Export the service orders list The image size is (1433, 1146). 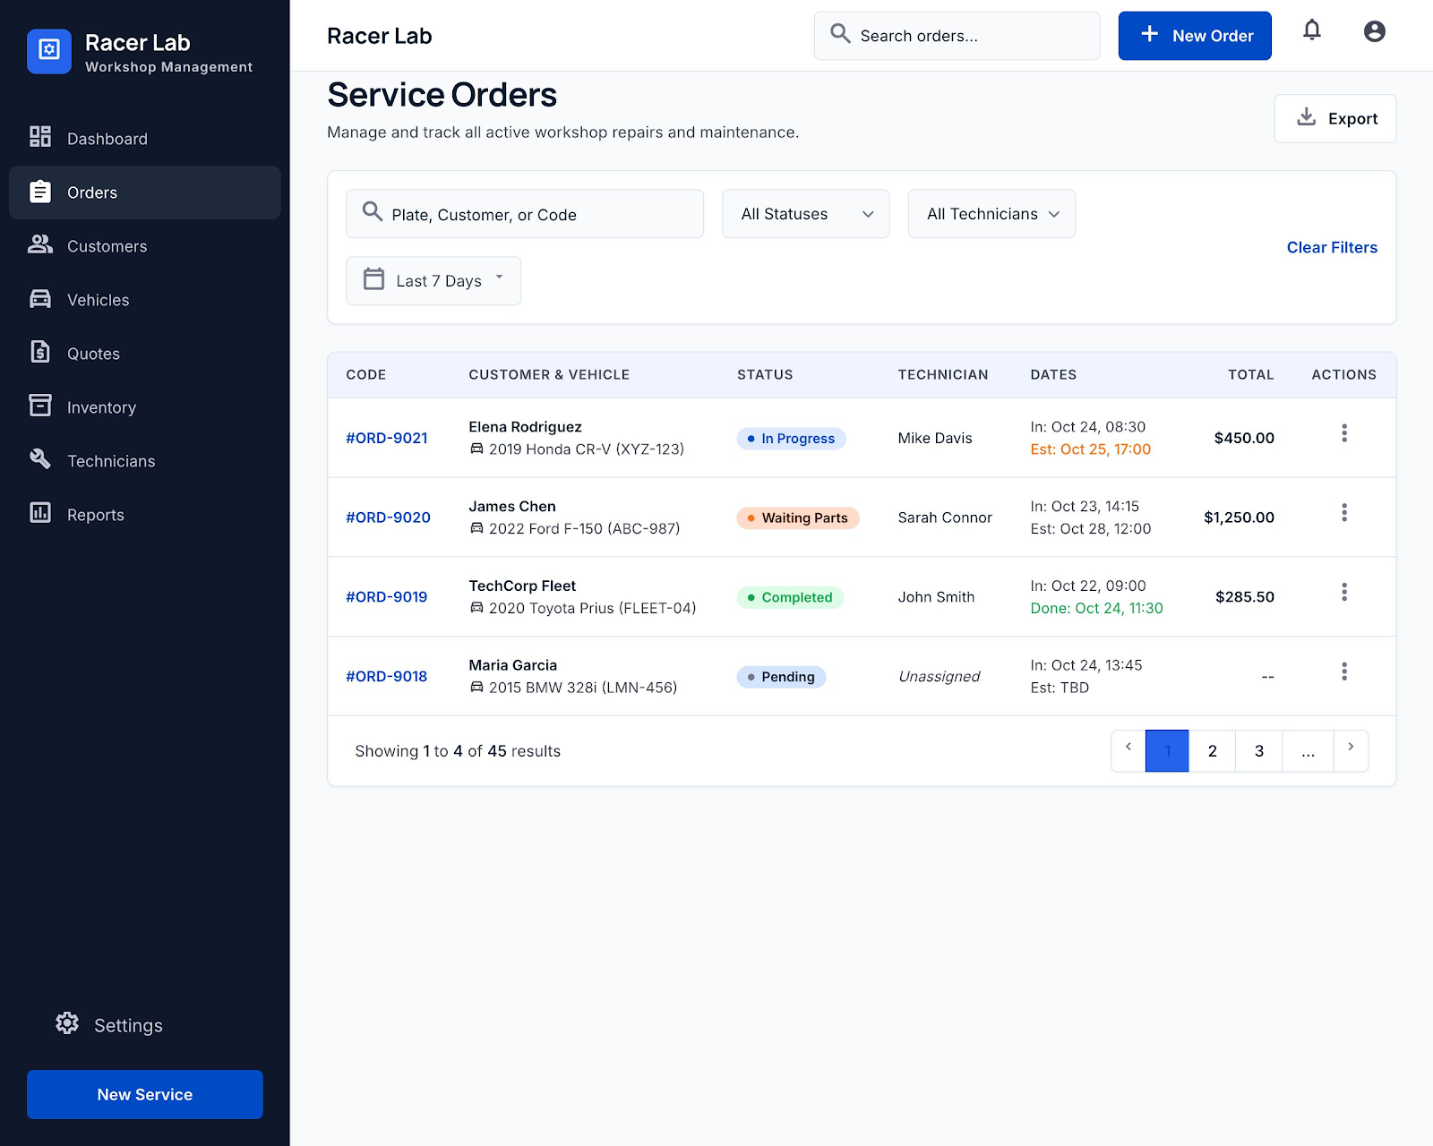tap(1335, 118)
